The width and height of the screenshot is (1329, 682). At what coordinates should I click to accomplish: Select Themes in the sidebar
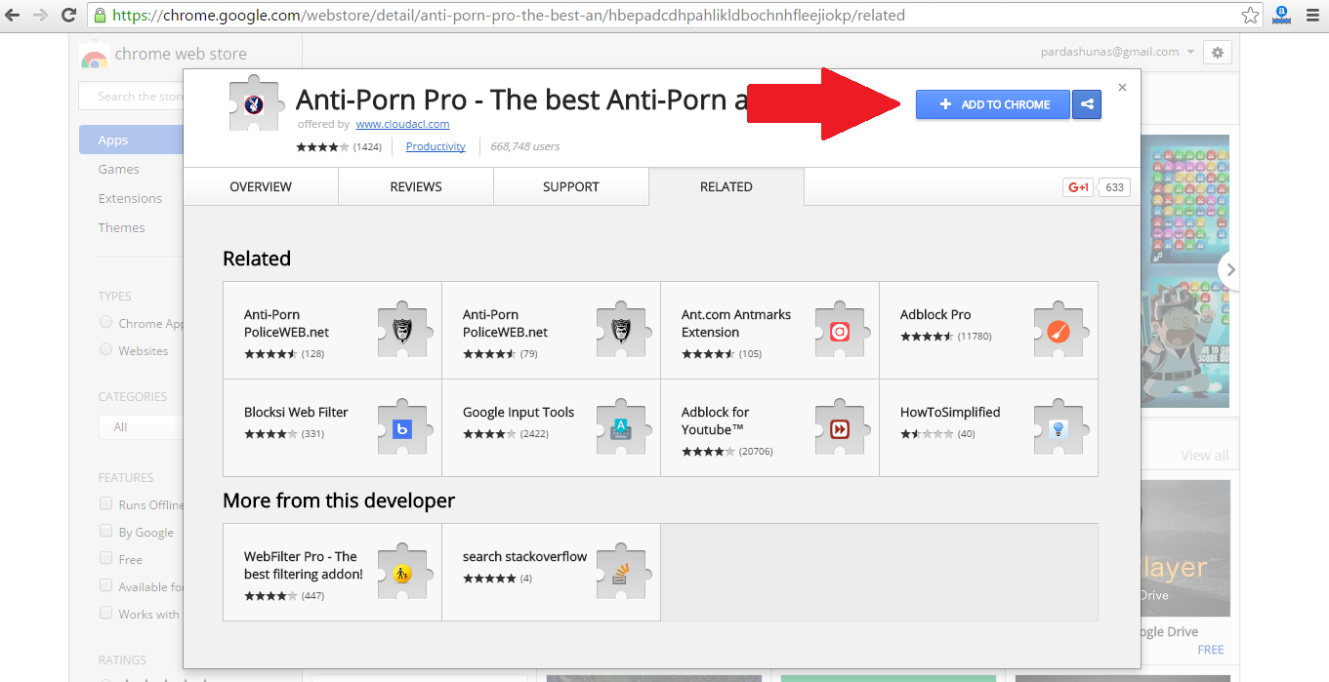tap(121, 227)
